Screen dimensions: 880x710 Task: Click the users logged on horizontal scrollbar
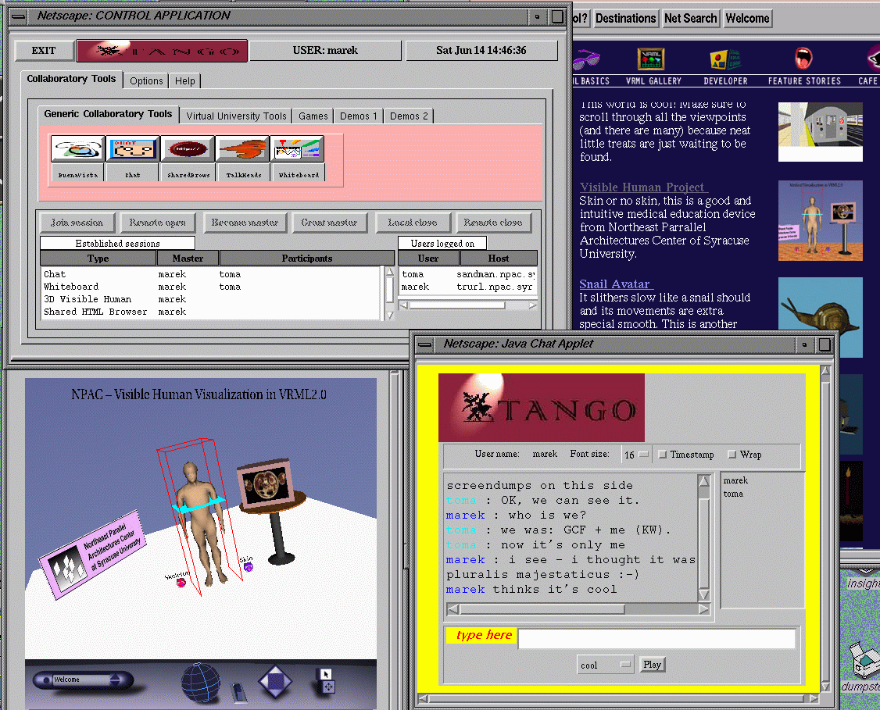[467, 305]
